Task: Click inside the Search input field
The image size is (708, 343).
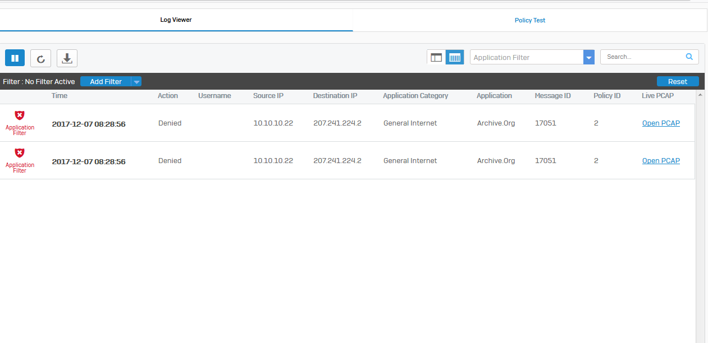Action: (x=643, y=57)
